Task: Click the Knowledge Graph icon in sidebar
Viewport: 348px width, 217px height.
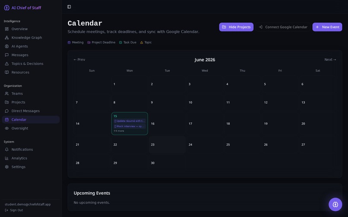Action: click(7, 37)
